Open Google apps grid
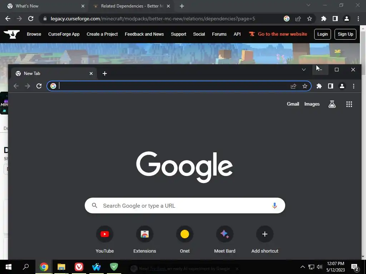366x274 pixels. click(349, 104)
